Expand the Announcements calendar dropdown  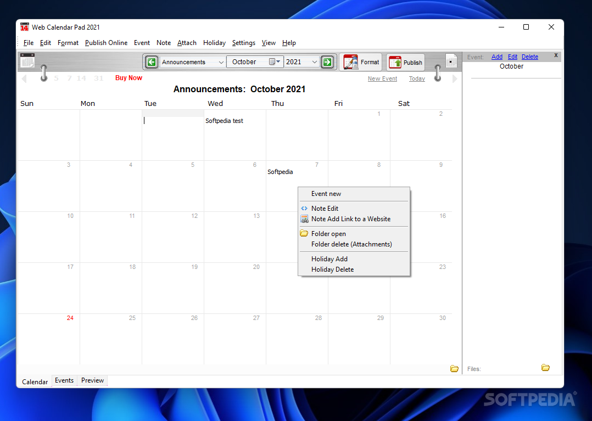coord(221,62)
